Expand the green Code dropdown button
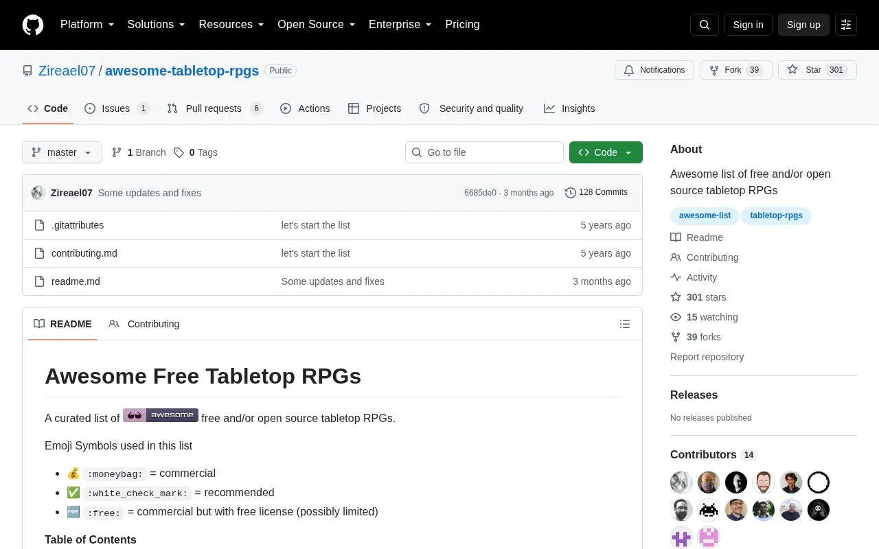Image resolution: width=879 pixels, height=549 pixels. pos(606,152)
